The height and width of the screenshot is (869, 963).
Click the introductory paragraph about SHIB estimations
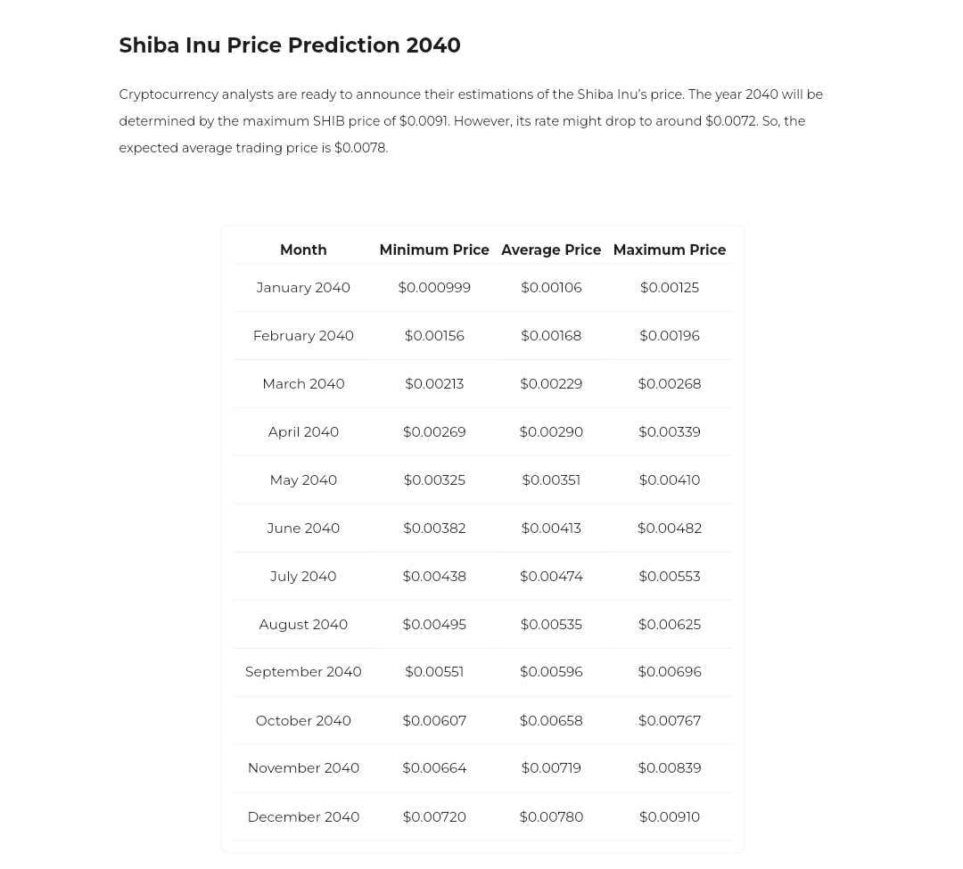[x=471, y=121]
